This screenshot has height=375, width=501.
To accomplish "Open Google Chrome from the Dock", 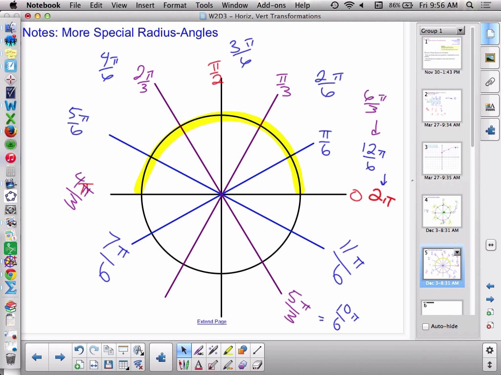I will click(11, 274).
